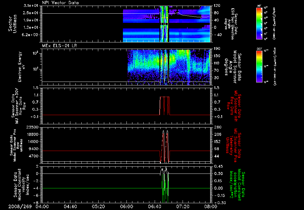Click the Model Scanner Angle degrees axis label

click(233, 67)
